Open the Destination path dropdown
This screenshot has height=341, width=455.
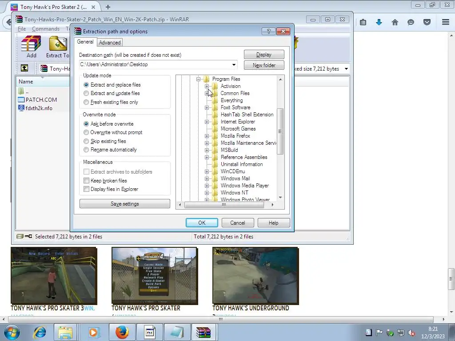[x=234, y=64]
